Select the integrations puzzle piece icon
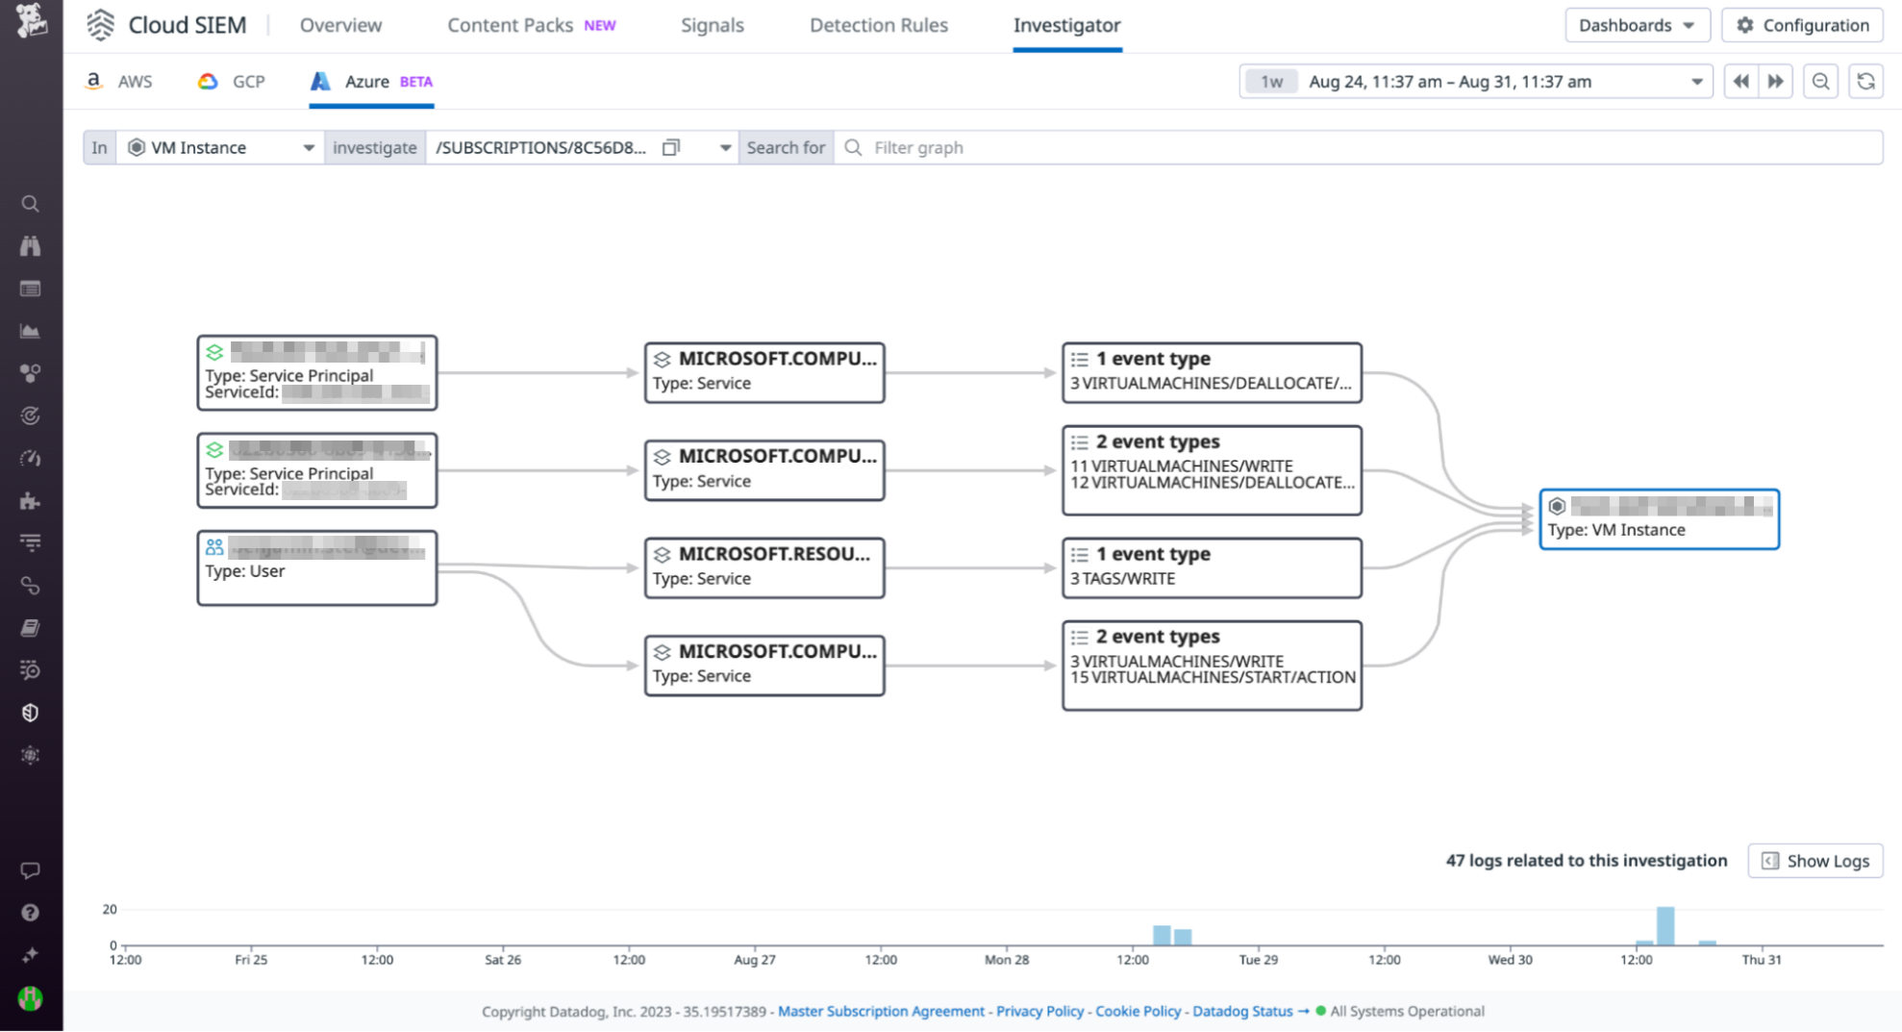This screenshot has width=1902, height=1032. coord(30,501)
